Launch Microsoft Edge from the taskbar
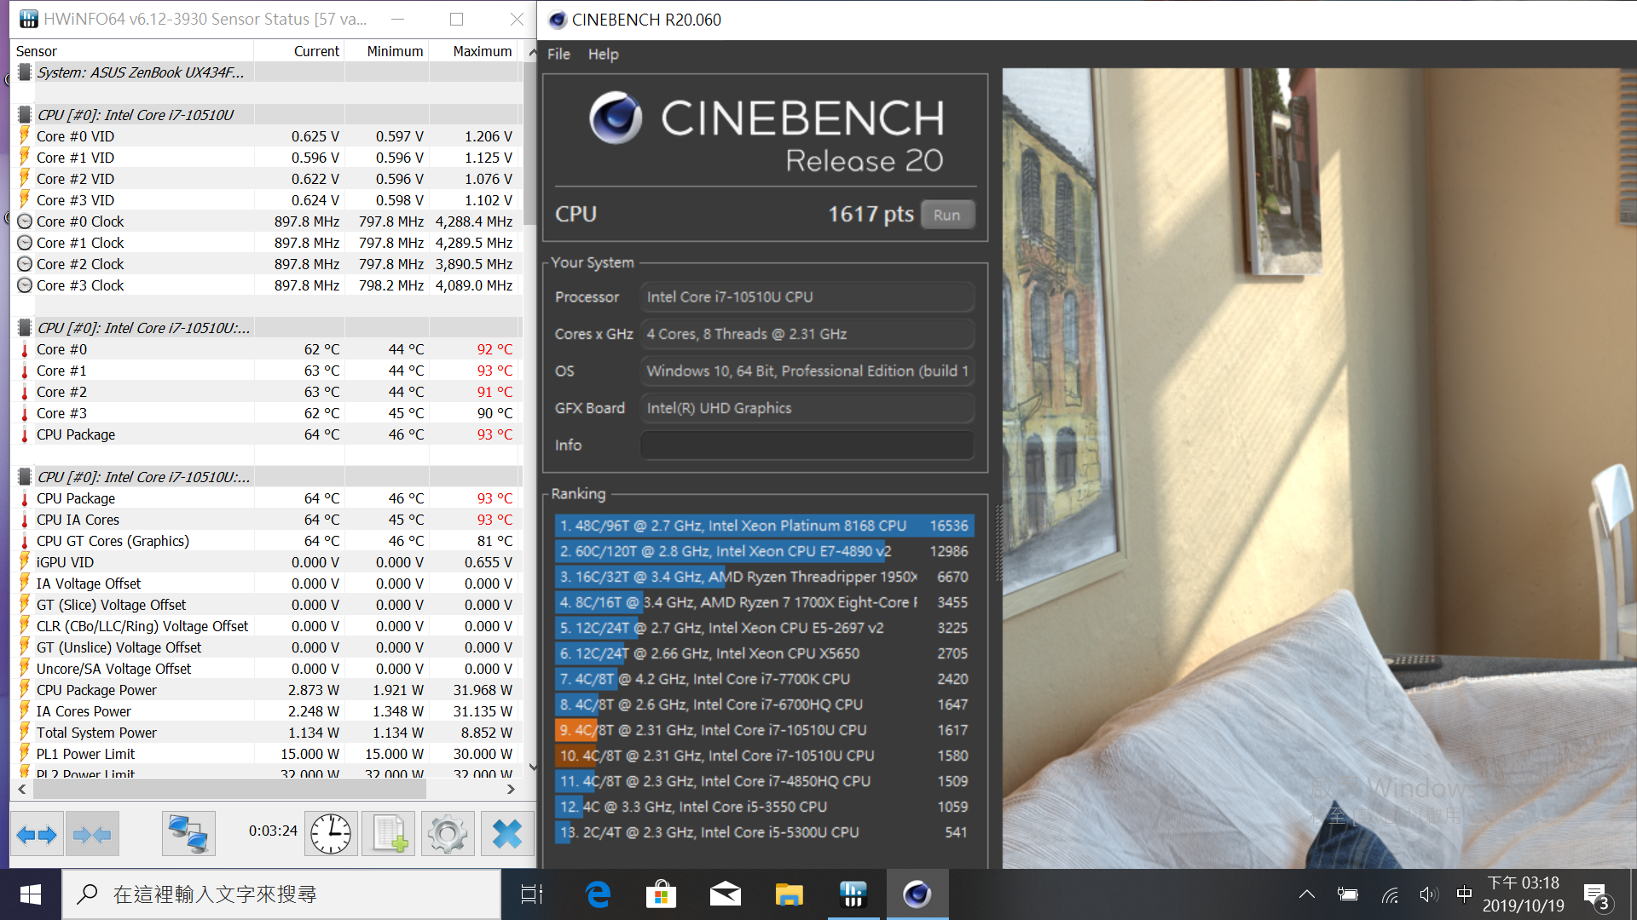The image size is (1637, 920). [599, 894]
